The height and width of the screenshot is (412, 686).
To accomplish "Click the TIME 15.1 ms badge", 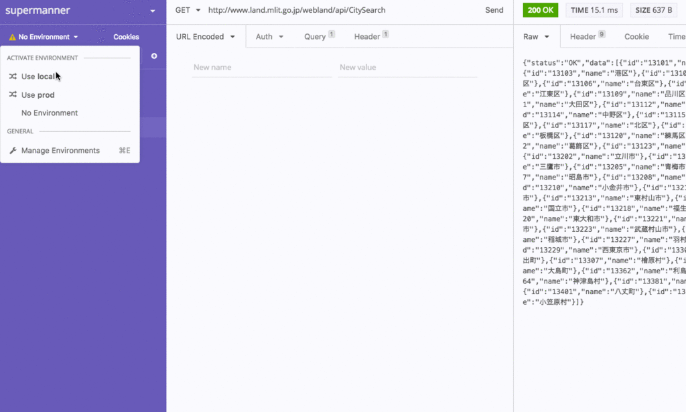I will [594, 10].
